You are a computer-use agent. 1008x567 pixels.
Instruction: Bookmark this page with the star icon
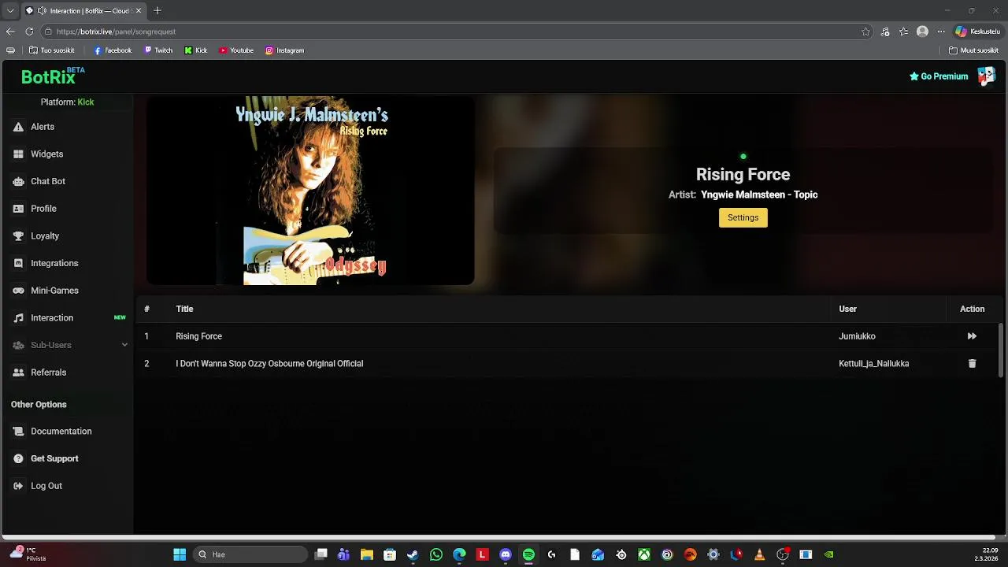[x=865, y=31]
